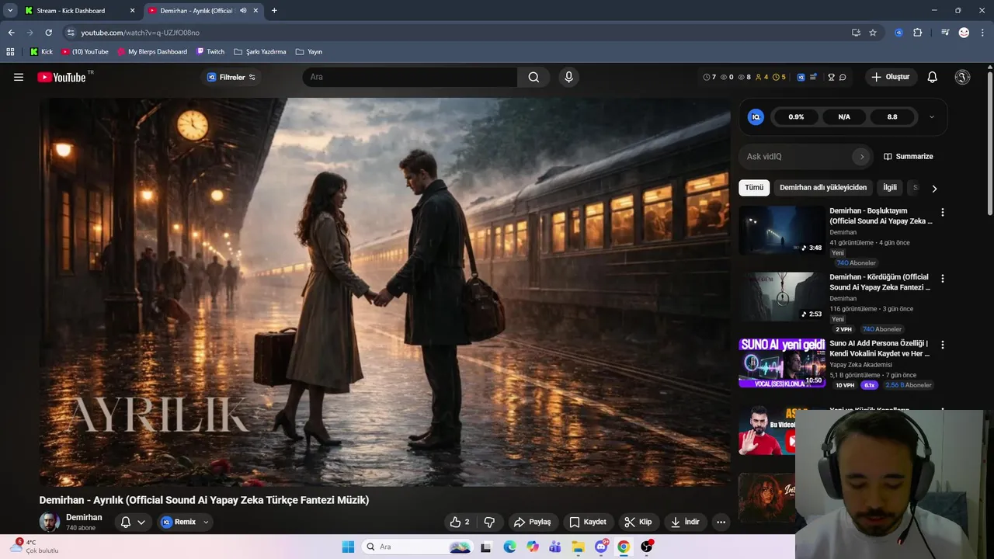The width and height of the screenshot is (994, 559).
Task: Open the Chrome tab search dropdown
Action: point(10,10)
